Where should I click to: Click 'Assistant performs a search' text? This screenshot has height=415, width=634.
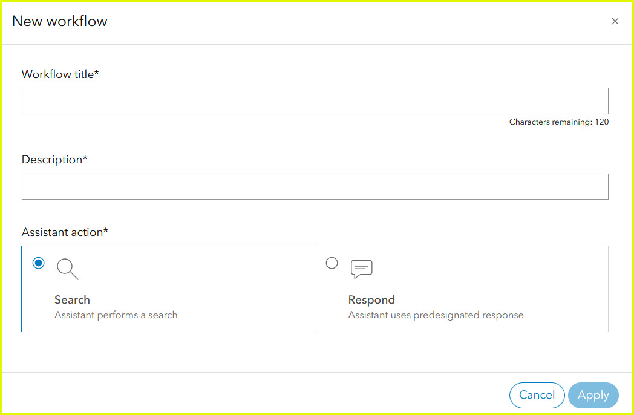116,315
